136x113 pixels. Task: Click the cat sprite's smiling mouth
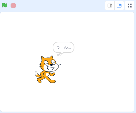pos(51,68)
